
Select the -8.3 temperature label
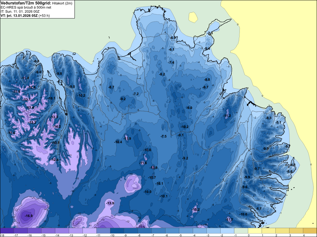(269, 118)
